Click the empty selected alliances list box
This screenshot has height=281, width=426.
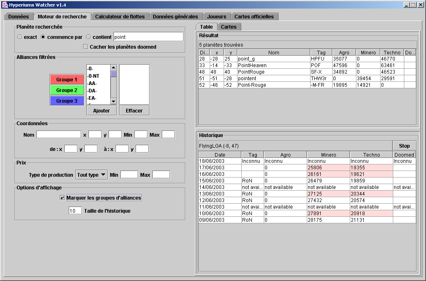134,84
